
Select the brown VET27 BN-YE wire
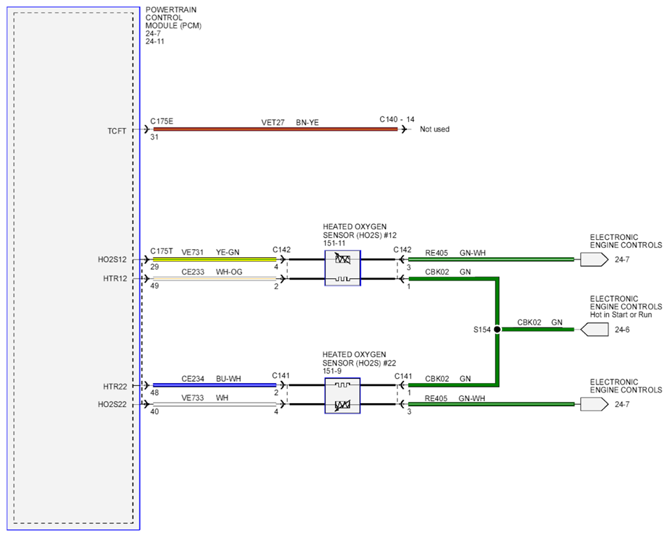click(275, 129)
